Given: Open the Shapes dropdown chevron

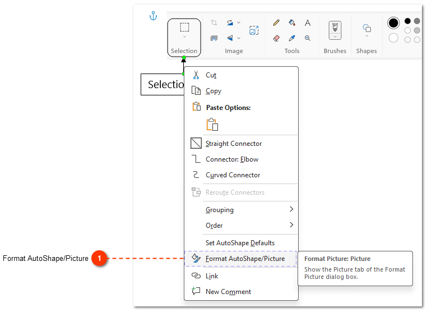Looking at the screenshot, I should [366, 36].
